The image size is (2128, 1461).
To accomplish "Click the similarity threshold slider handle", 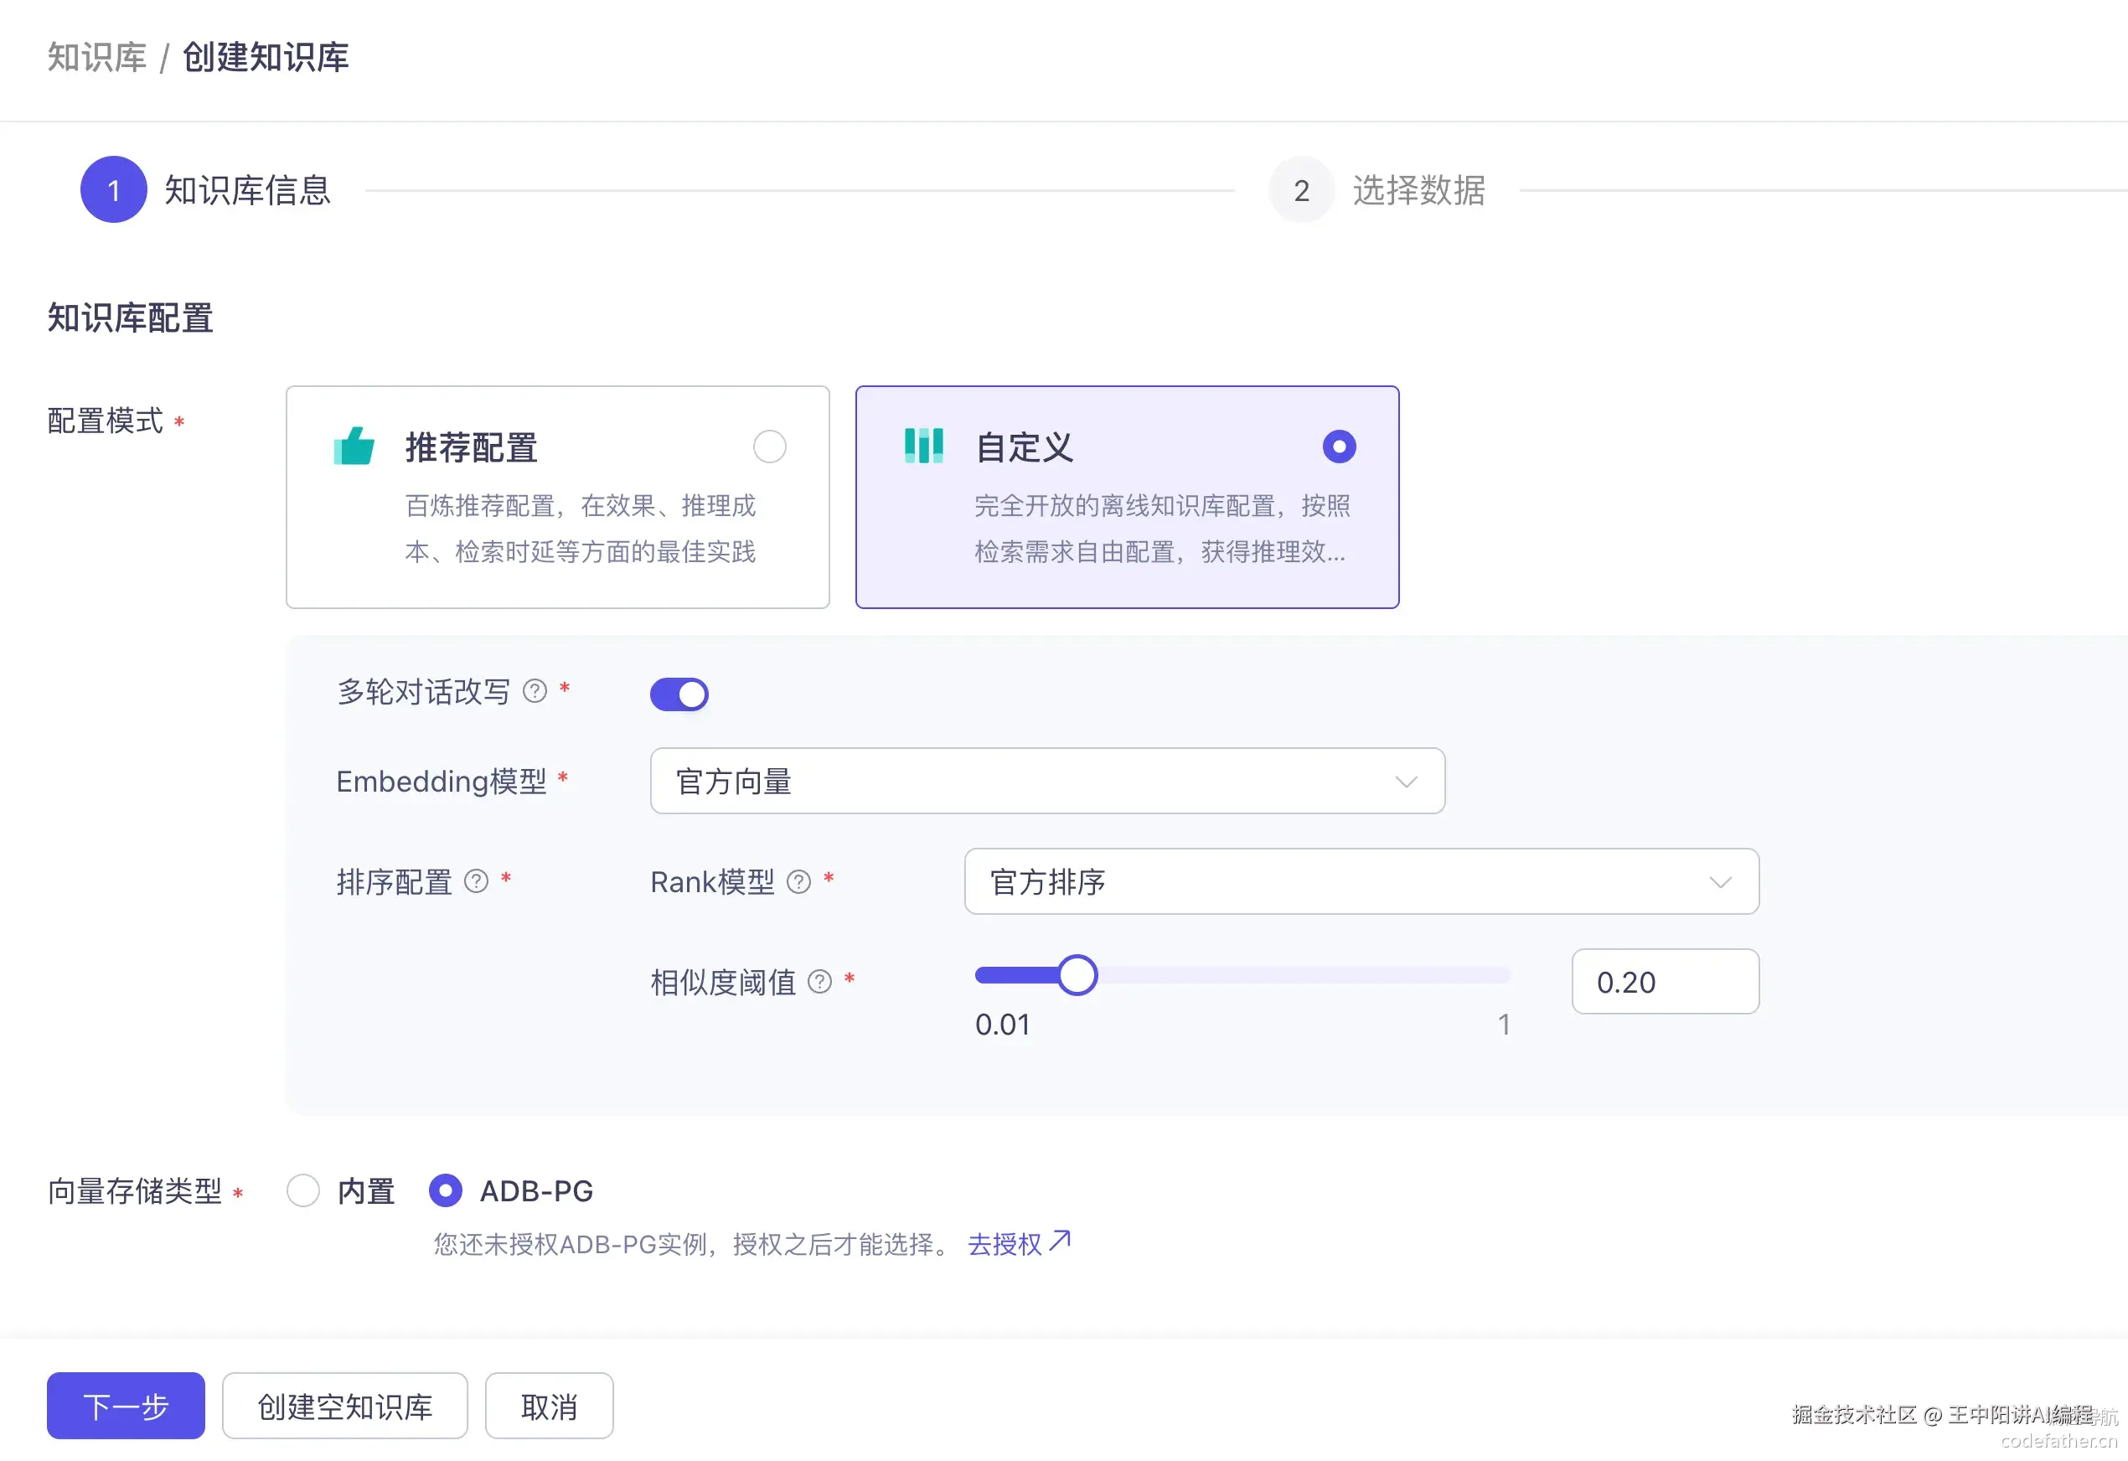I will click(x=1077, y=975).
